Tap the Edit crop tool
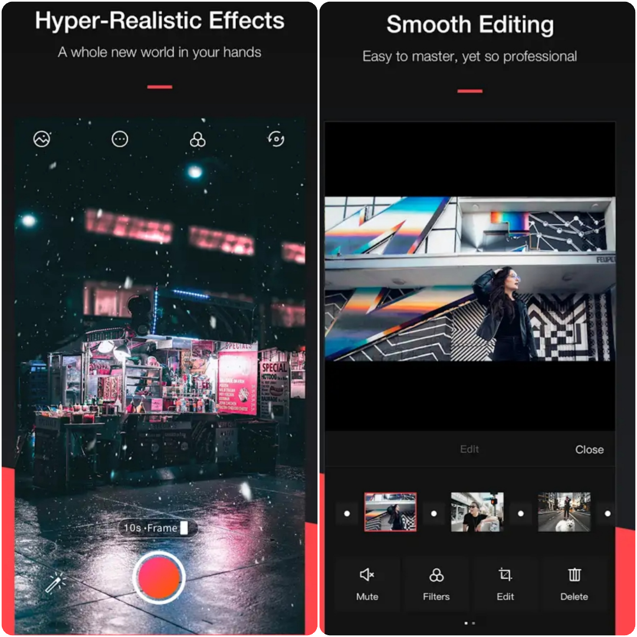 [x=505, y=584]
